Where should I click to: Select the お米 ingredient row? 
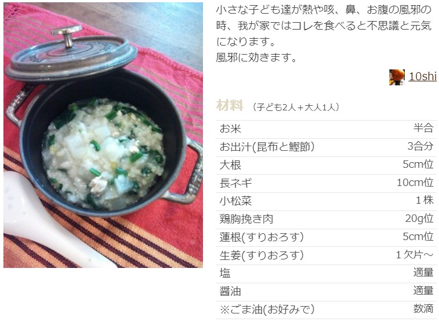(x=326, y=129)
